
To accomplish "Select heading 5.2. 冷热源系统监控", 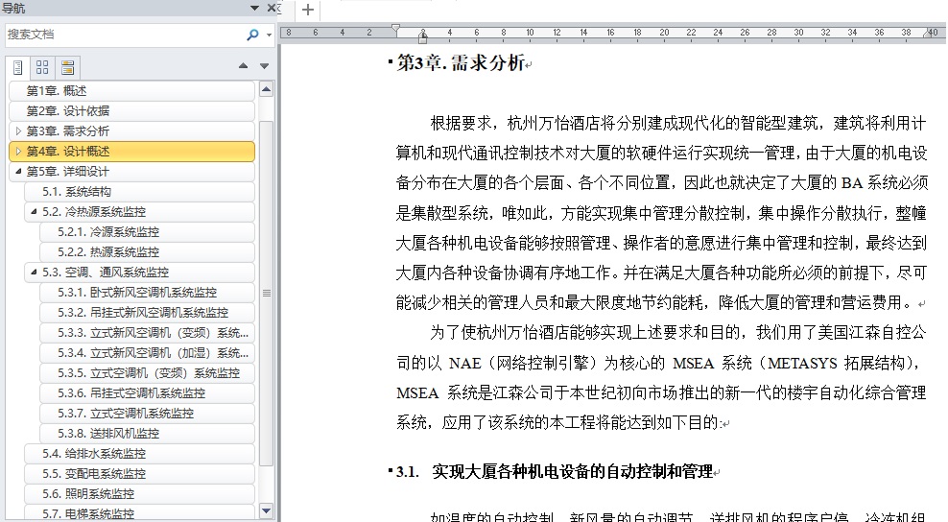I will (x=140, y=212).
